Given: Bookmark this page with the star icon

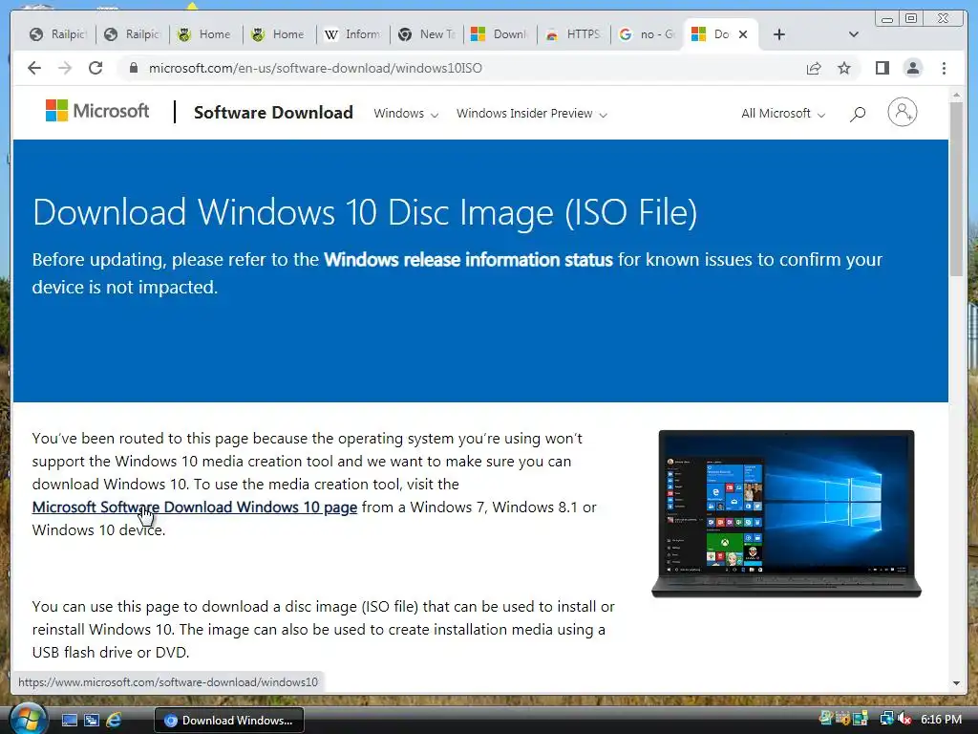Looking at the screenshot, I should point(844,68).
